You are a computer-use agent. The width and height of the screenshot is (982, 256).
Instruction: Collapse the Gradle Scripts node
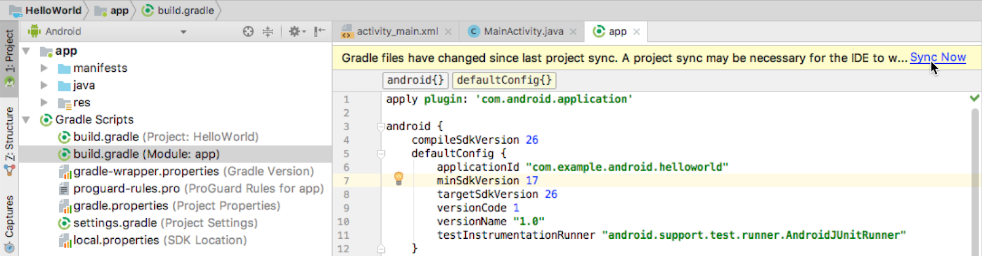26,120
